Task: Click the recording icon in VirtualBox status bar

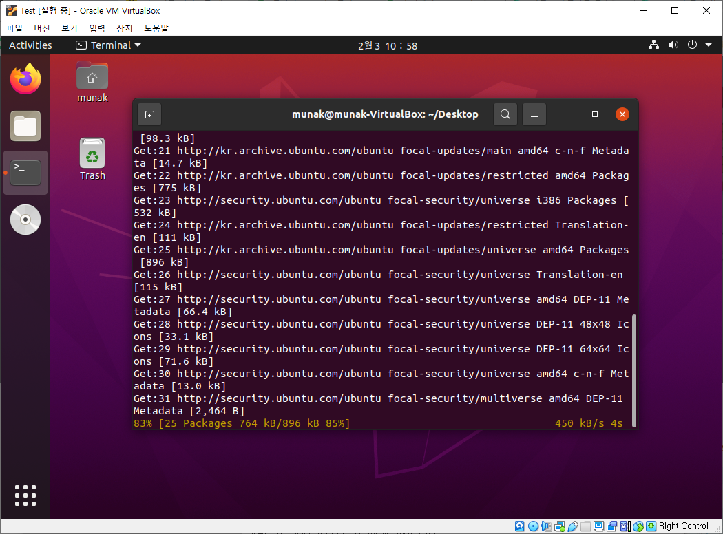Action: pos(612,526)
